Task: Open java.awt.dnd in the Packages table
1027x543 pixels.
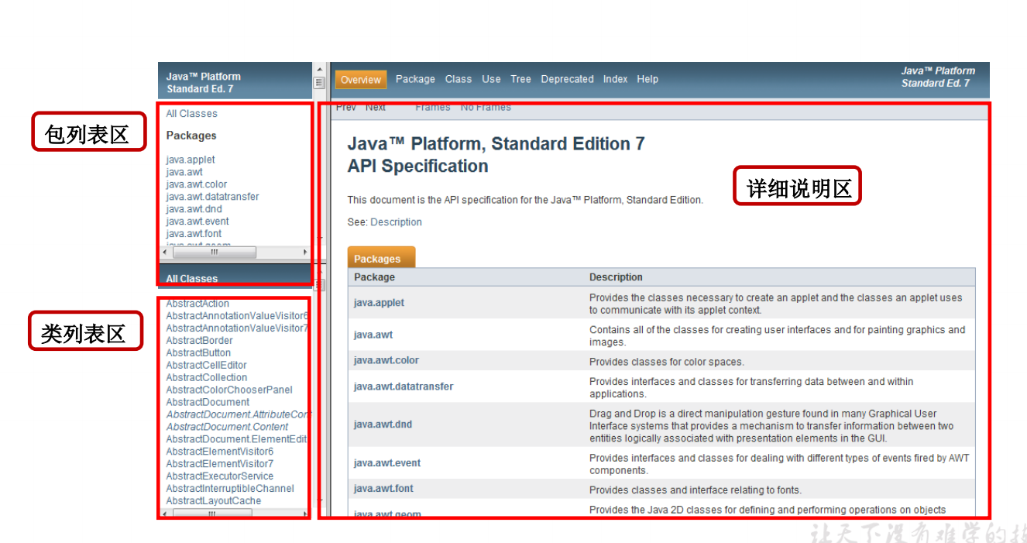Action: click(383, 424)
